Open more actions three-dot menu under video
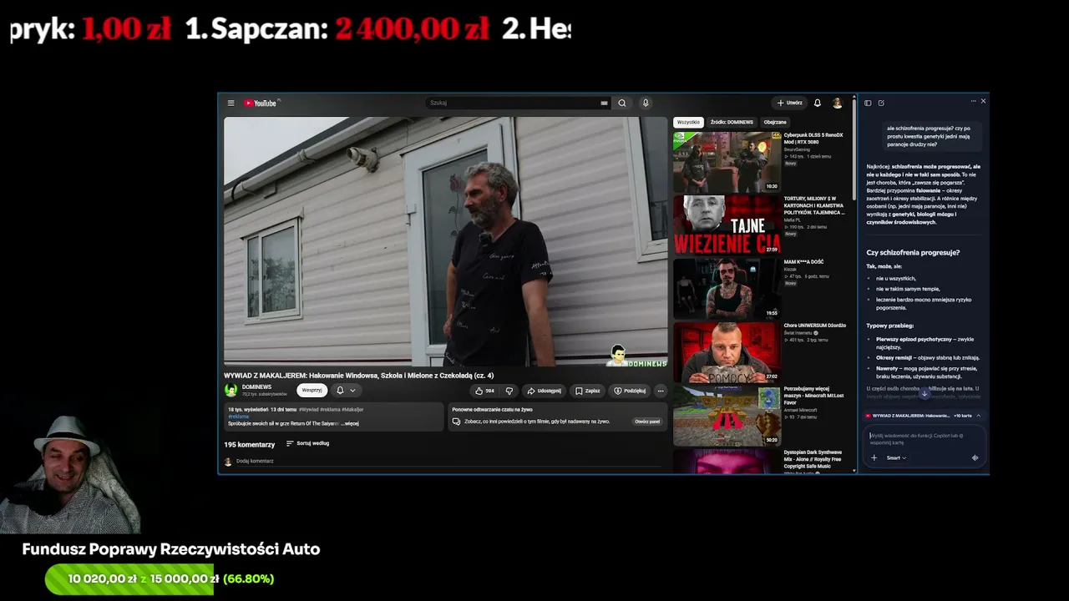The height and width of the screenshot is (601, 1069). tap(661, 391)
